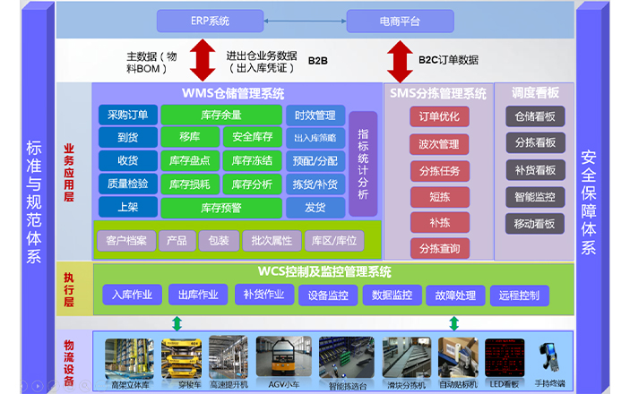Select the 手持终端 handheld terminal icon
Screen dimensions: 630x394
click(549, 356)
